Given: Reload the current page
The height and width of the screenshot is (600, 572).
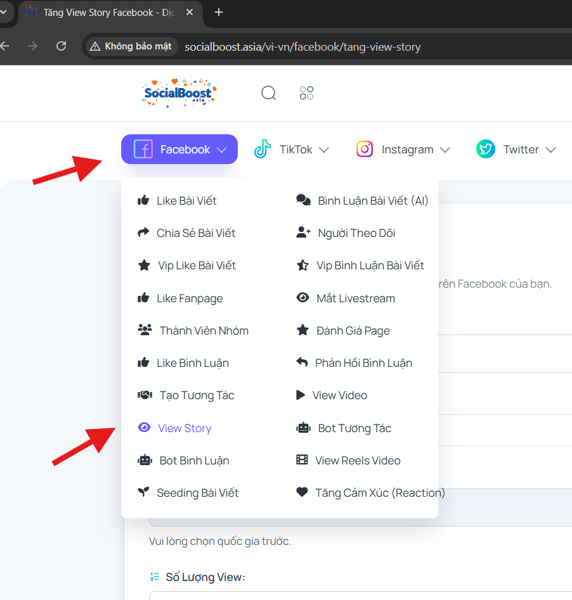Looking at the screenshot, I should click(x=62, y=46).
